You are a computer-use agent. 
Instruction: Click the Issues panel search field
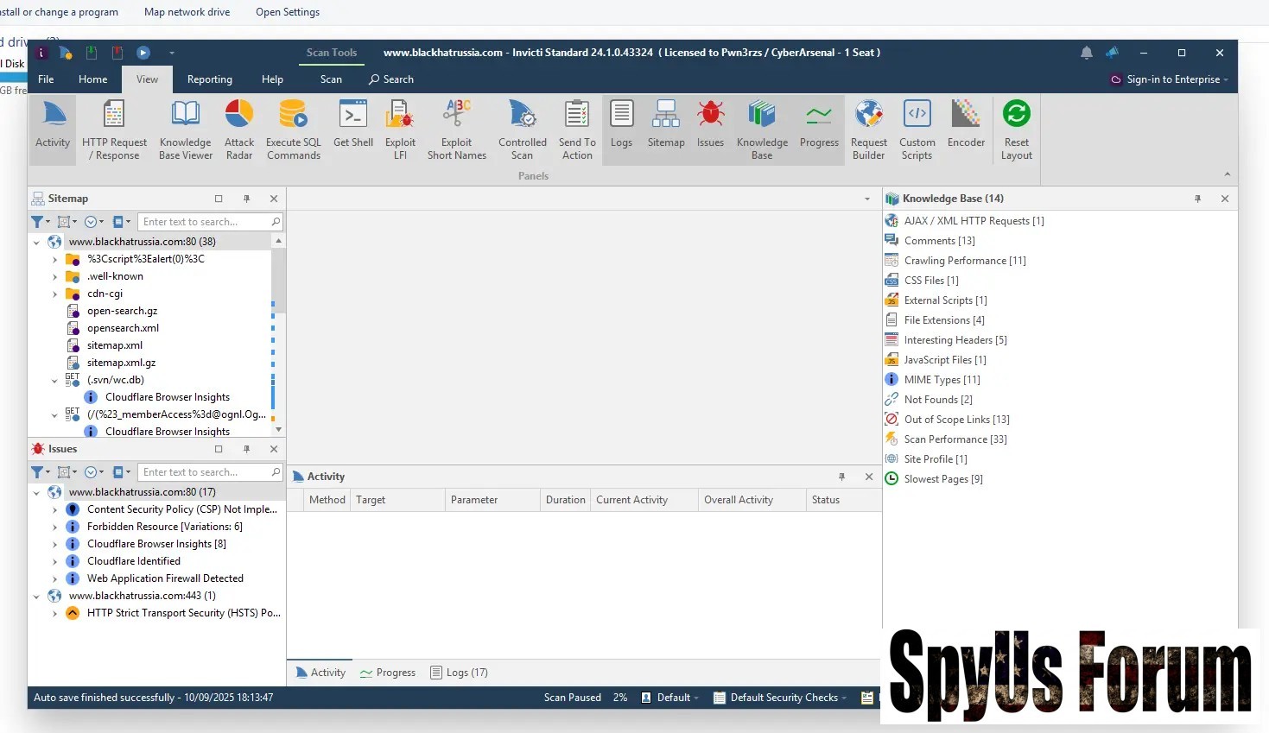point(205,472)
